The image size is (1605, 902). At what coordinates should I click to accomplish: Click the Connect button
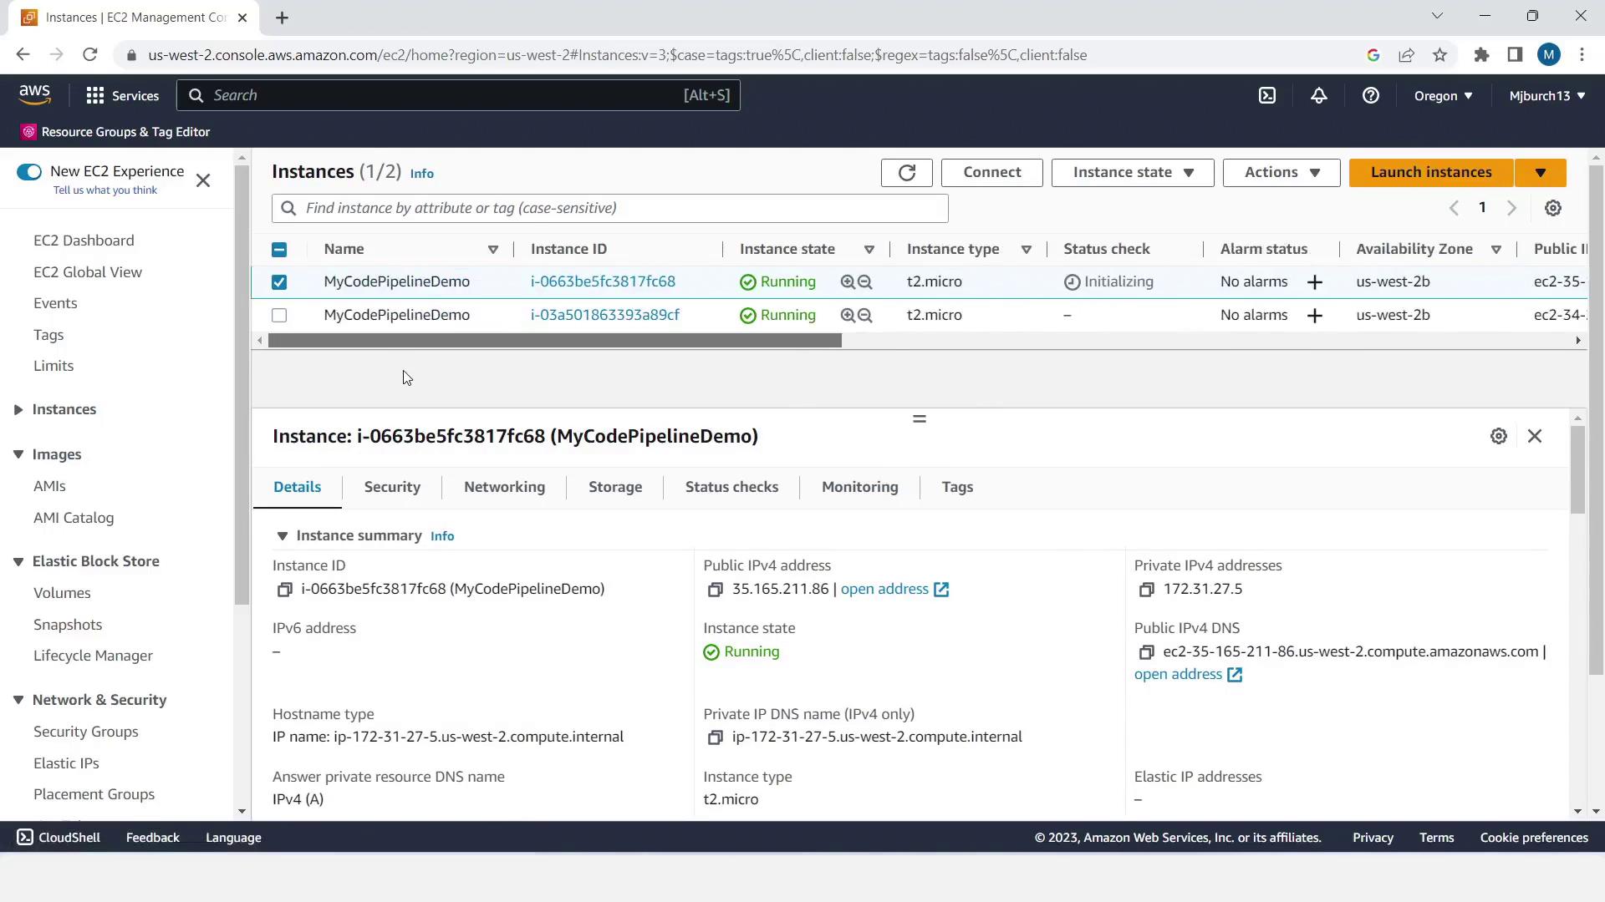tap(991, 173)
